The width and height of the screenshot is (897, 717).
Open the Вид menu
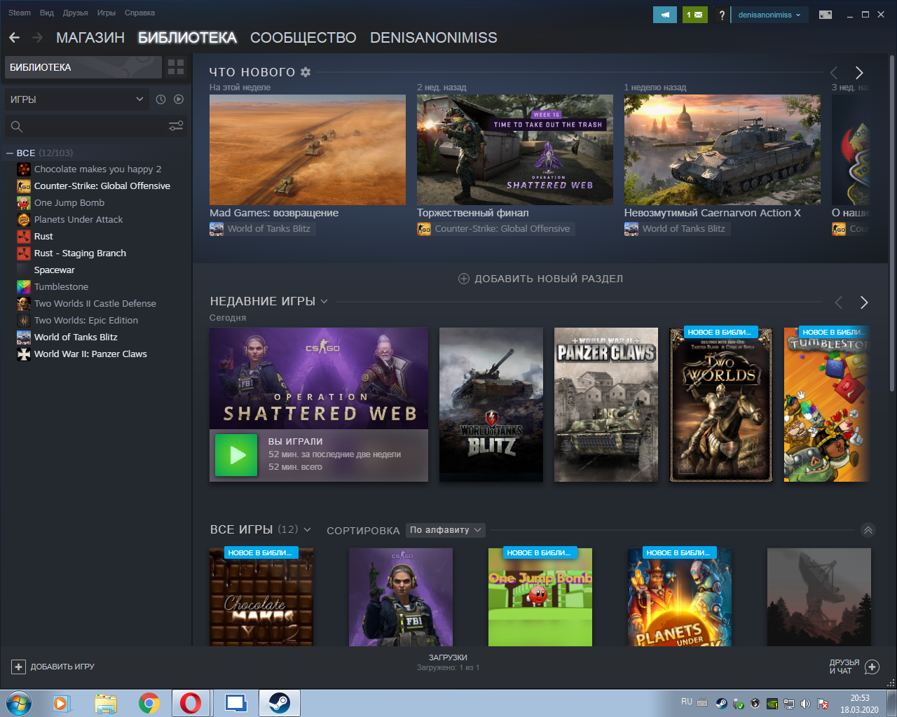coord(47,13)
